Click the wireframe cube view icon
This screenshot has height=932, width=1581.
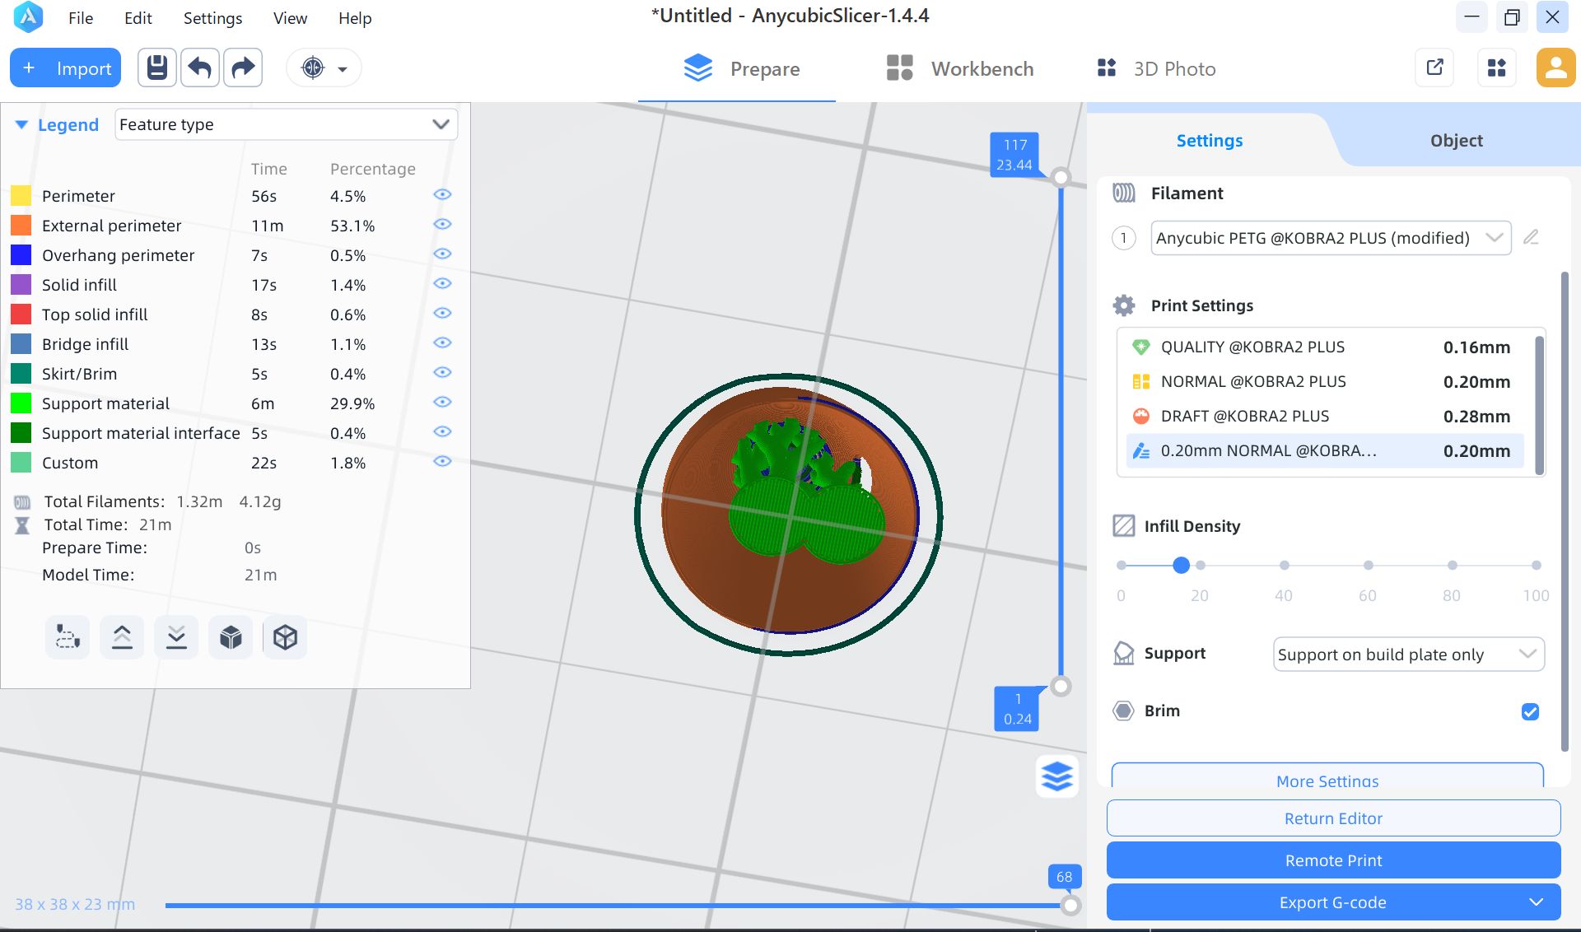click(285, 637)
